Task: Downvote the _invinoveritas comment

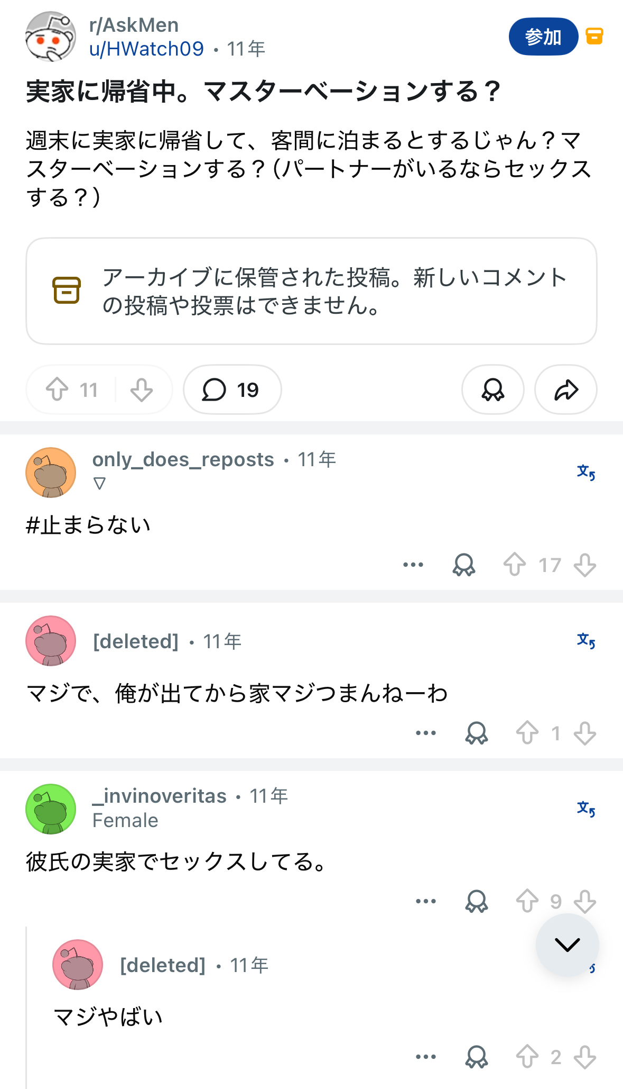Action: (x=585, y=901)
